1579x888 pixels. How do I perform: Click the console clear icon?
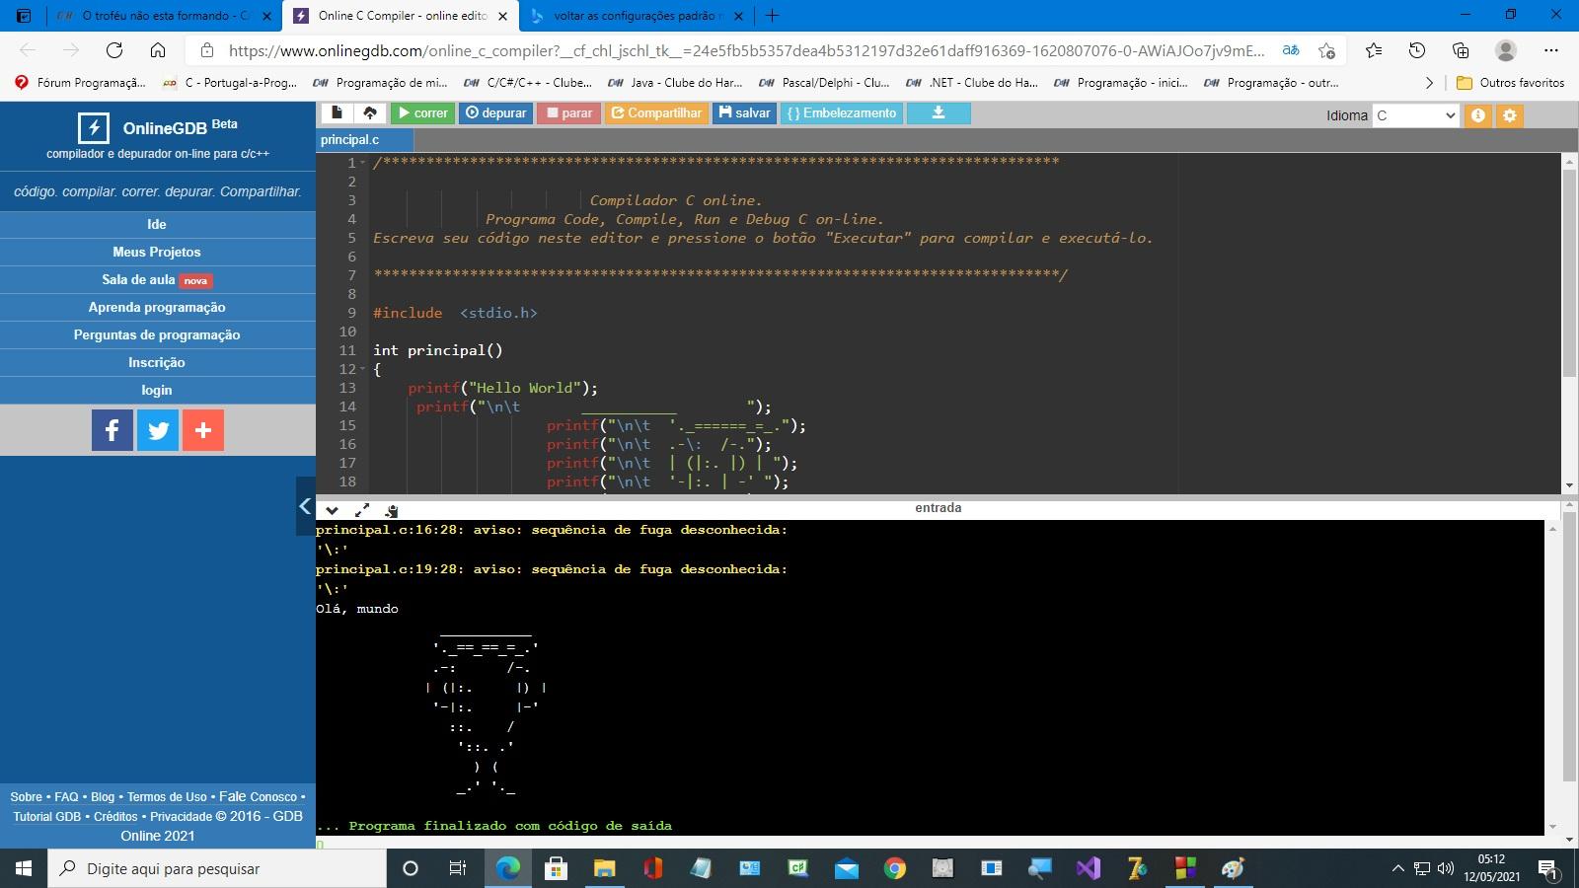[392, 510]
